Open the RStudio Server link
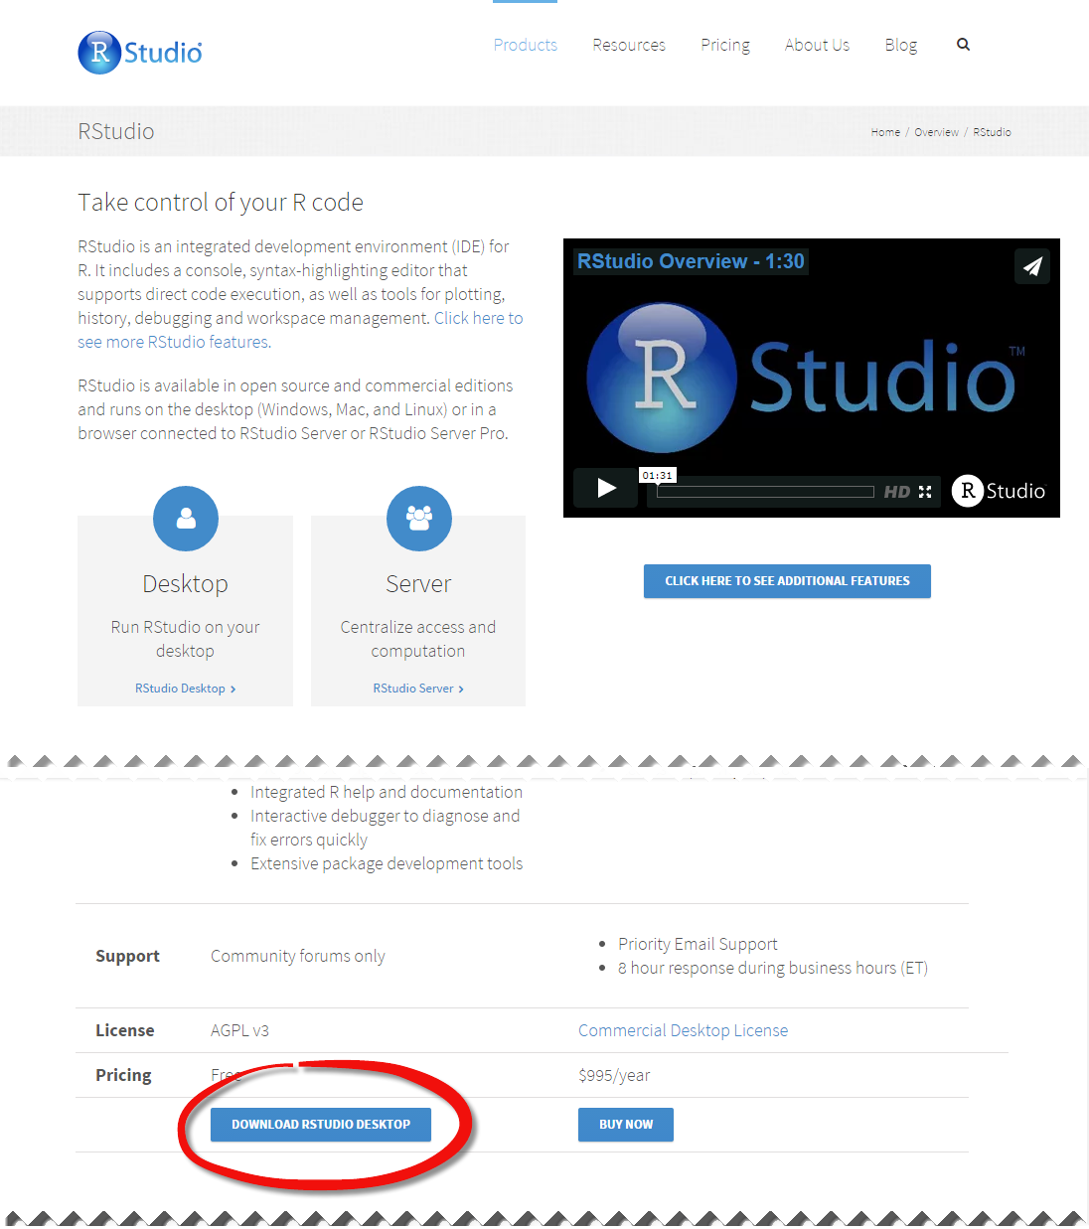This screenshot has height=1229, width=1089. coord(418,689)
